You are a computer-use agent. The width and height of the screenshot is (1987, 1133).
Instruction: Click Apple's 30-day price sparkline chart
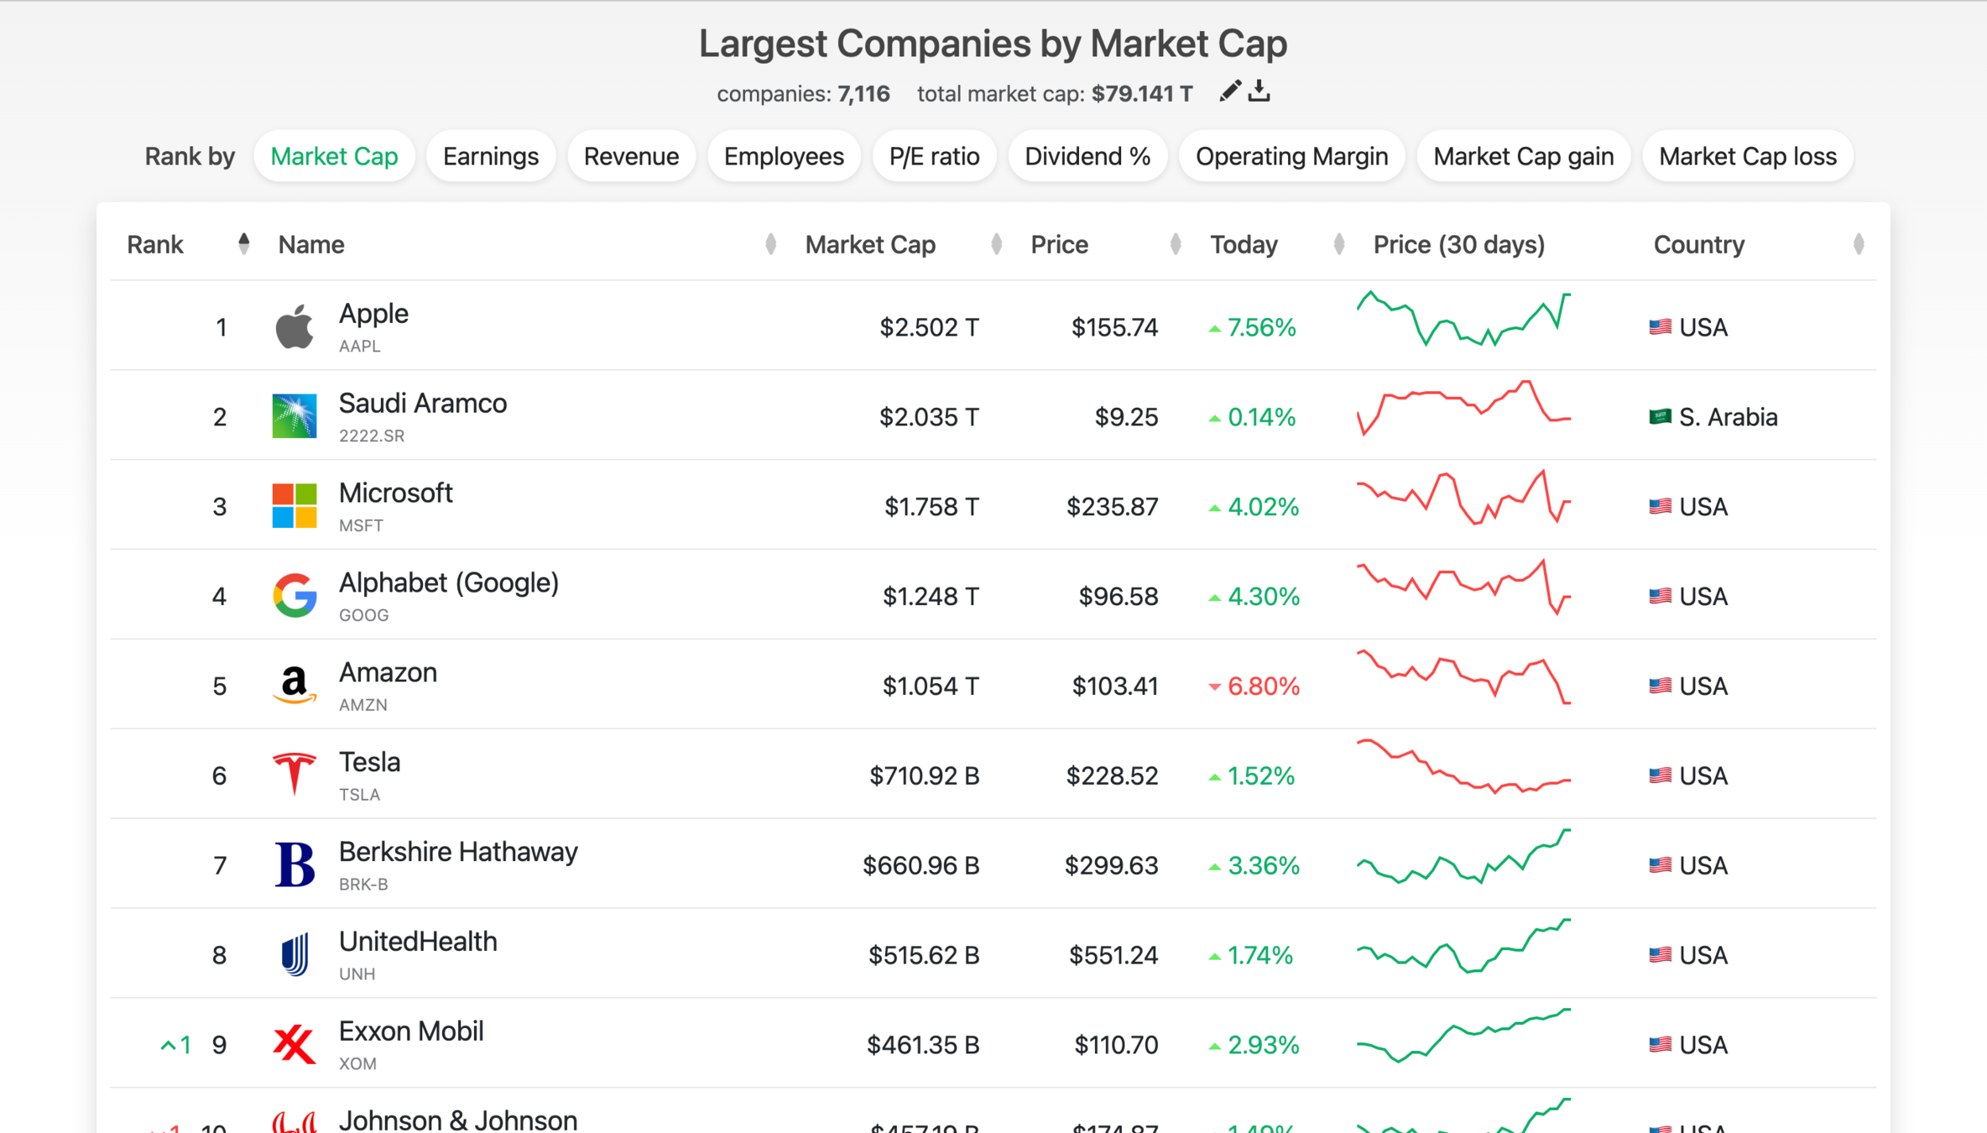click(1463, 320)
